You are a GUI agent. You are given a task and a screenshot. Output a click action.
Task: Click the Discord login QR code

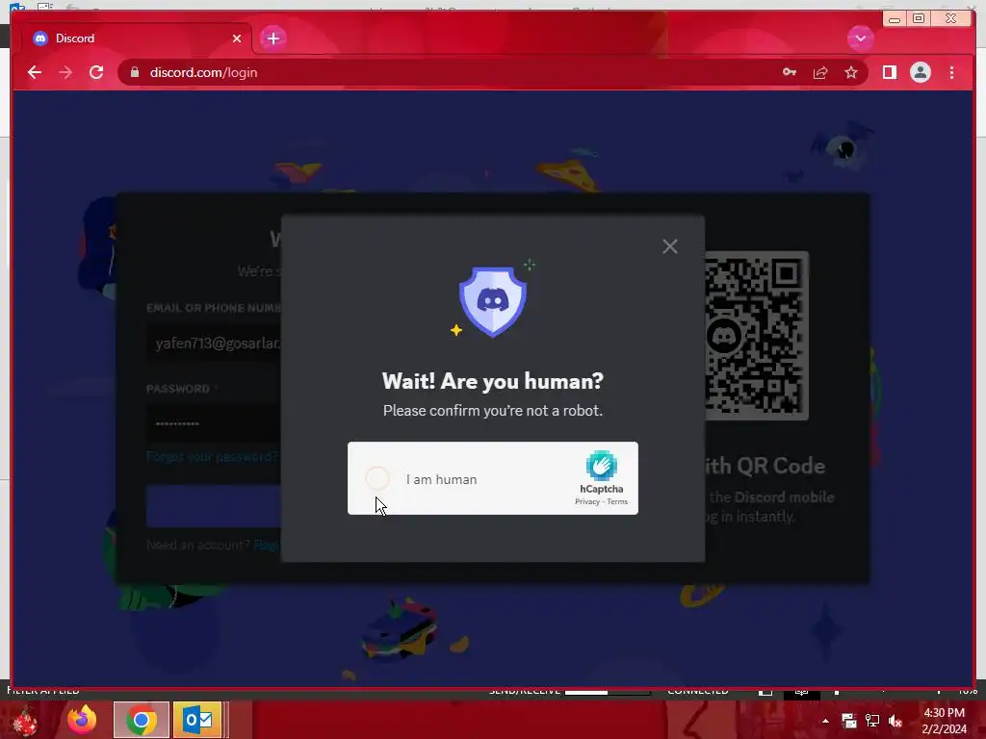click(x=757, y=336)
